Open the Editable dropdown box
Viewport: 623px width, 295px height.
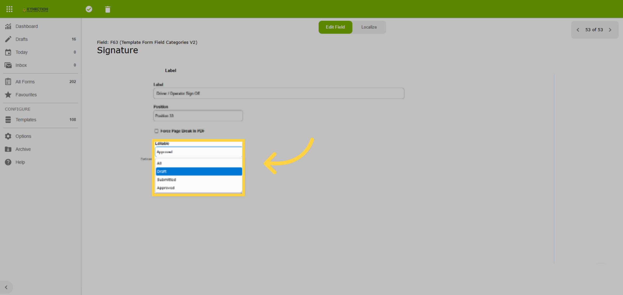(x=199, y=152)
